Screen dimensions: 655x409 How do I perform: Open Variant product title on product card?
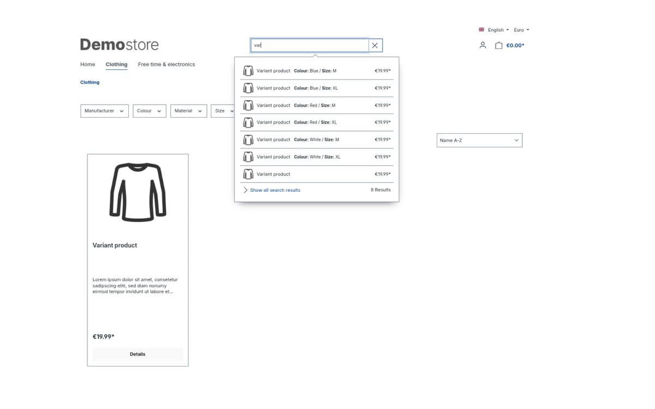[x=115, y=245]
